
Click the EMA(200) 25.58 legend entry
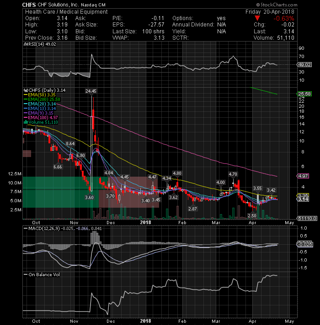(44, 100)
